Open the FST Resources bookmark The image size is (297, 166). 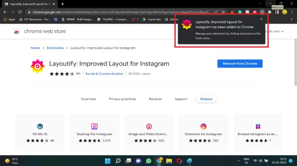[34, 19]
